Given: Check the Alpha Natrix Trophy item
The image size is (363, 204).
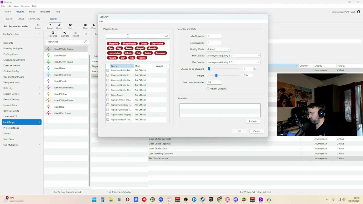Looking at the screenshot, I should [107, 114].
